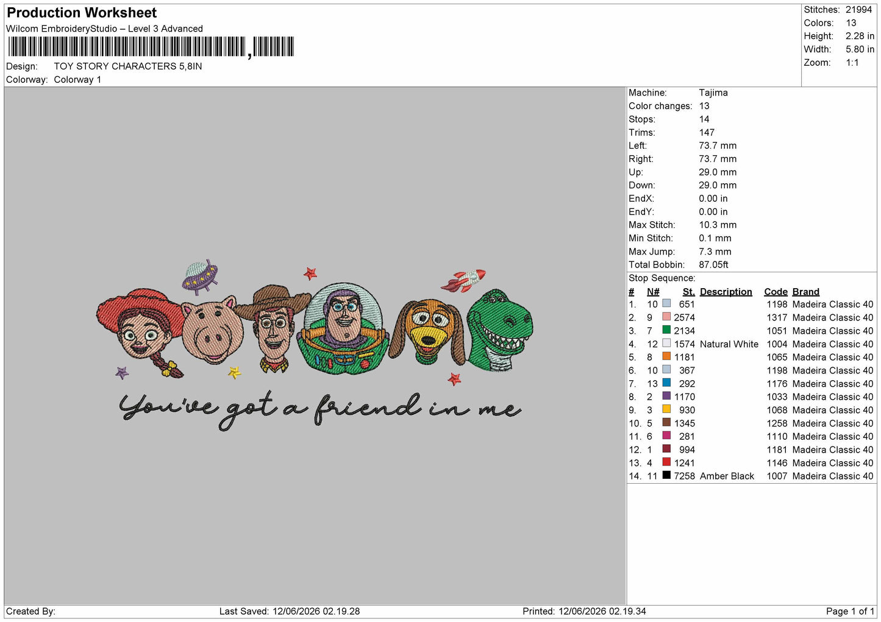Select the "Colorway 1" value
881x622 pixels.
(77, 80)
